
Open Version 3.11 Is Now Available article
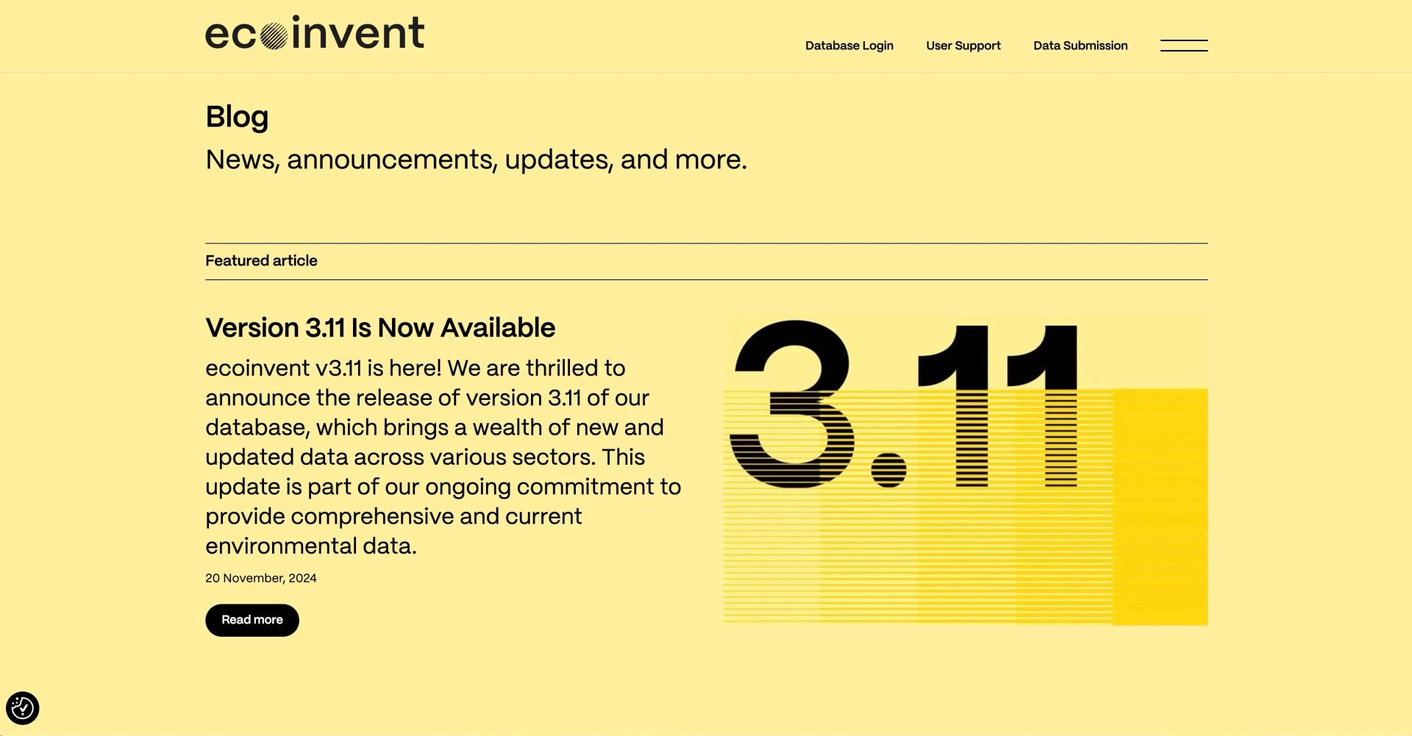[x=379, y=328]
